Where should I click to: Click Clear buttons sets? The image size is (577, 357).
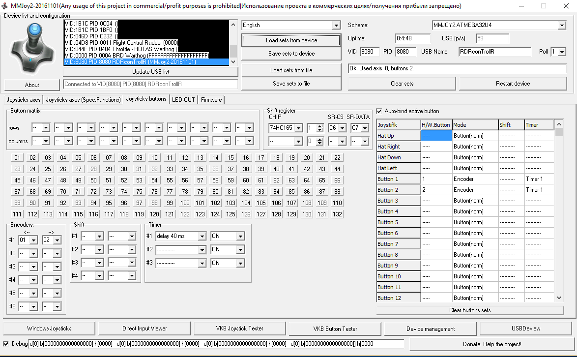tap(470, 310)
